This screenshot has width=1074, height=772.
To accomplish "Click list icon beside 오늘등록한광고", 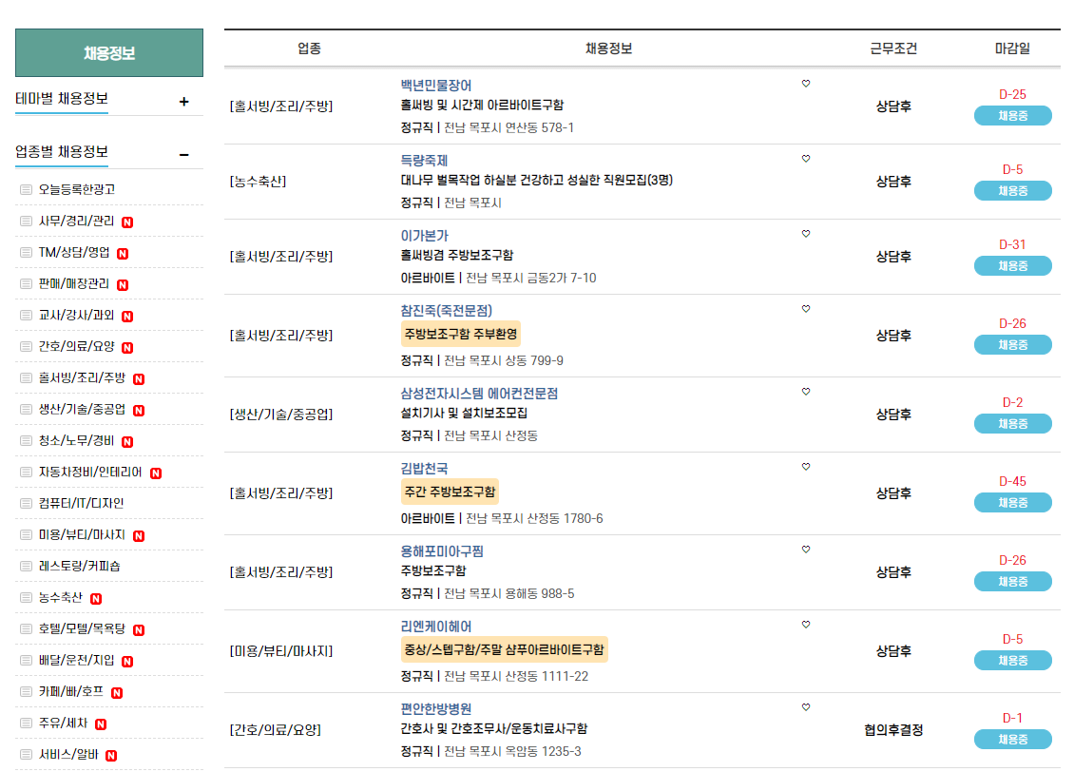I will pyautogui.click(x=26, y=190).
